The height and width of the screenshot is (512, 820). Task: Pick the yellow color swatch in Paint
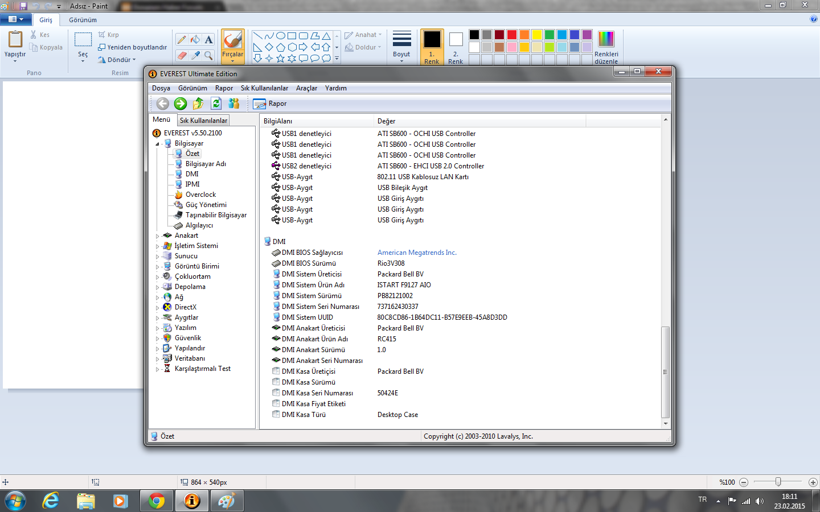coord(537,35)
